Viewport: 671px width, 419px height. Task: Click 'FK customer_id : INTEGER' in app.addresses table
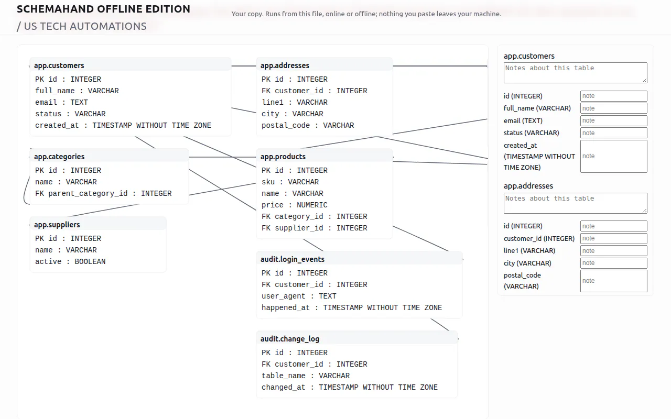coord(315,91)
